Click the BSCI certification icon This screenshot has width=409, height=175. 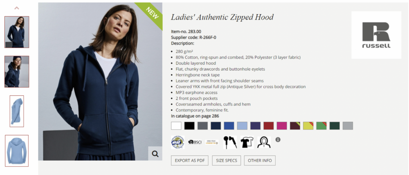click(195, 142)
